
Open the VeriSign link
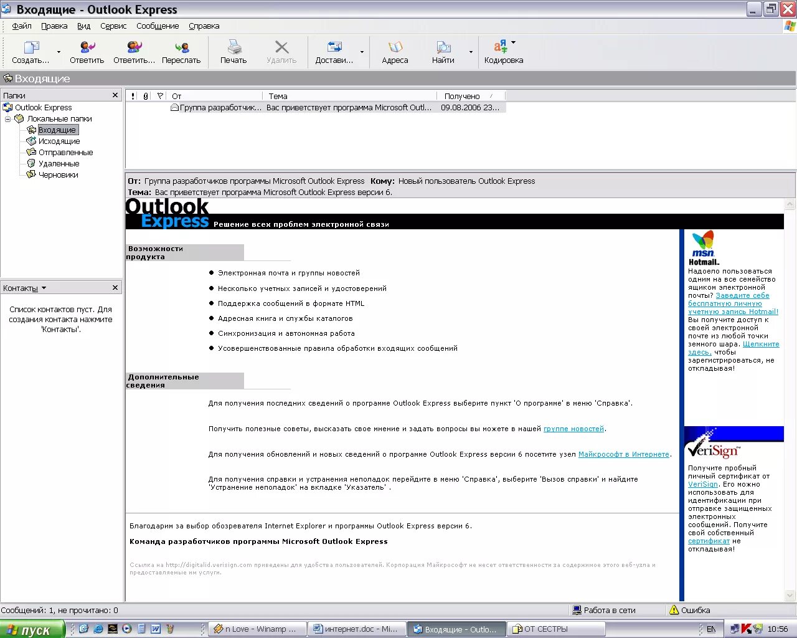click(x=703, y=484)
